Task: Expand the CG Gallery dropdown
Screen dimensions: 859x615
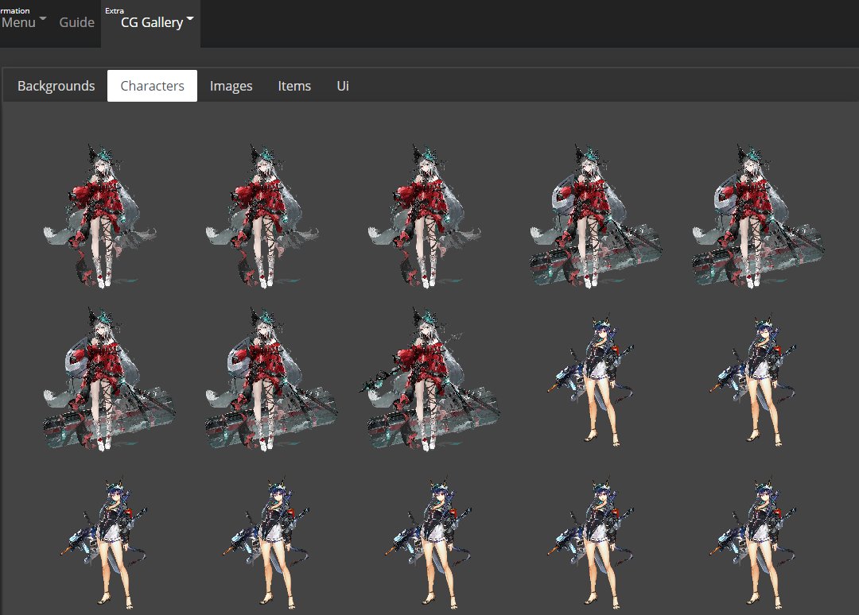Action: tap(151, 22)
